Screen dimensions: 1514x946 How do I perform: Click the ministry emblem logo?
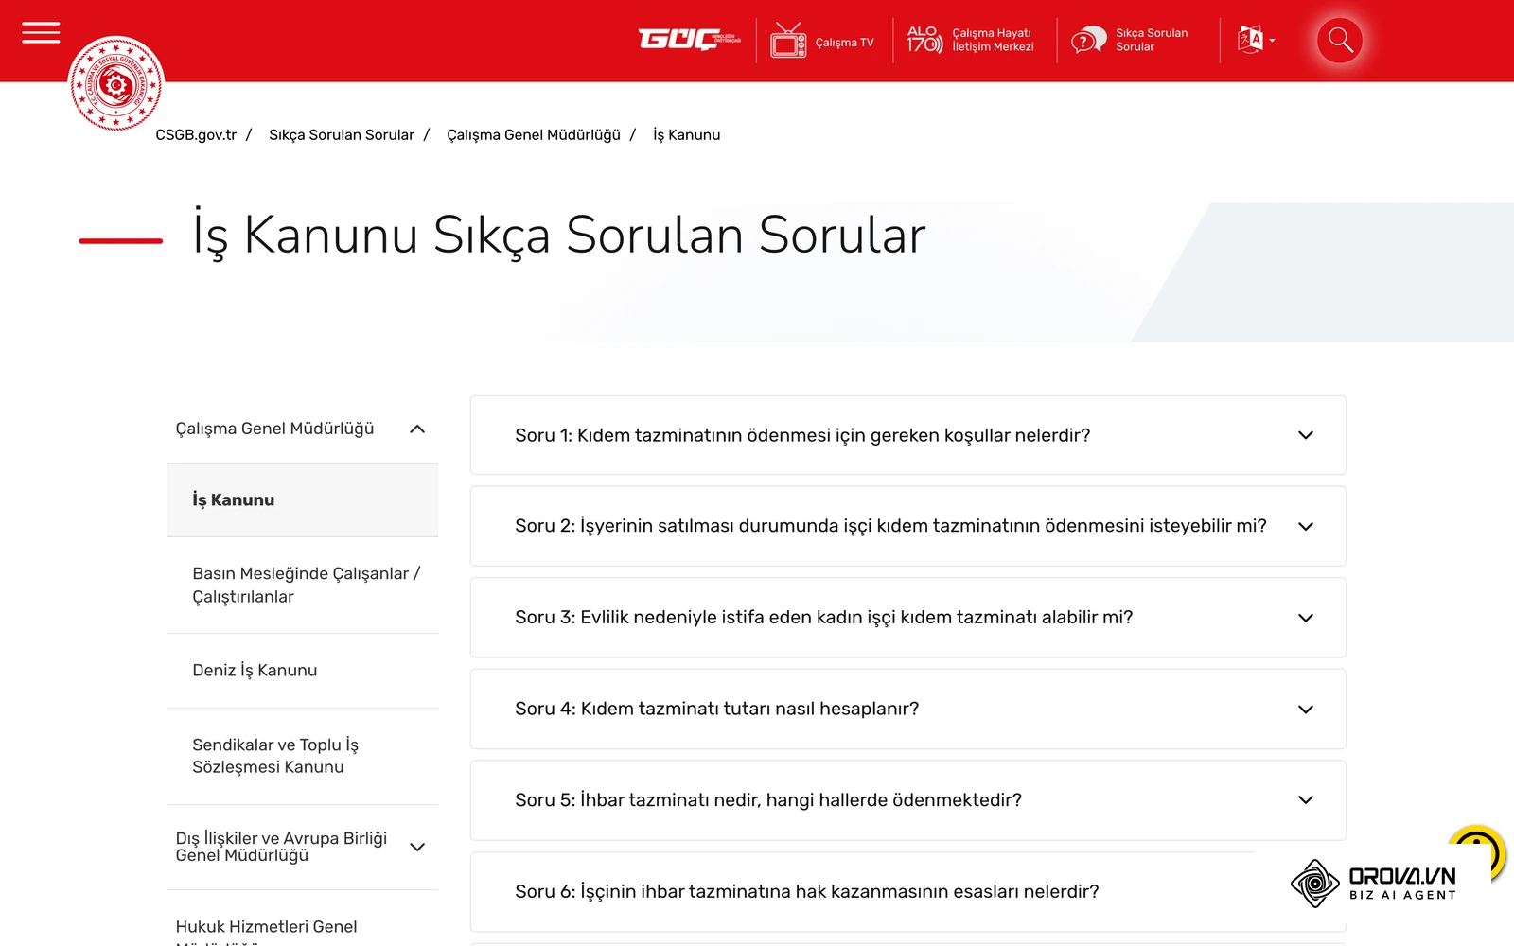(x=116, y=84)
